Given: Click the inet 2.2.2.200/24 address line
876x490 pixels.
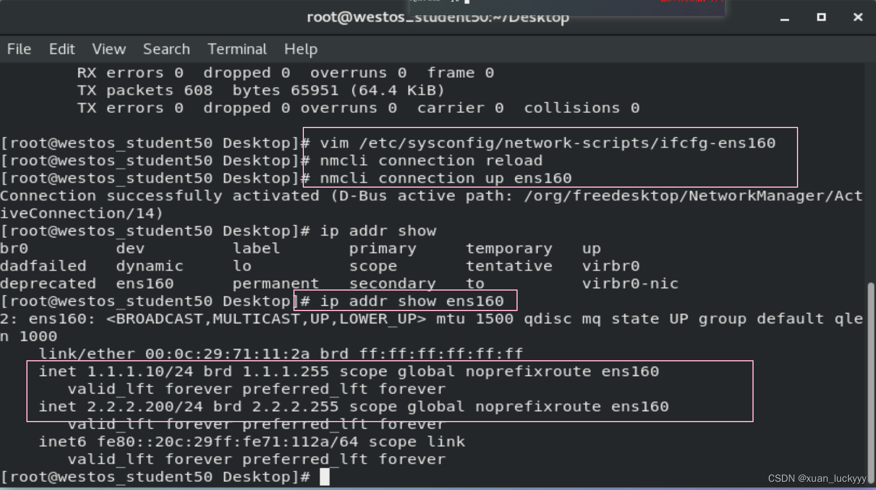Looking at the screenshot, I should pyautogui.click(x=353, y=406).
